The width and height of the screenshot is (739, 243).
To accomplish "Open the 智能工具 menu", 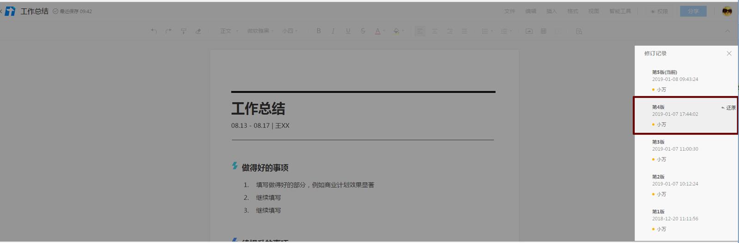I will 620,11.
